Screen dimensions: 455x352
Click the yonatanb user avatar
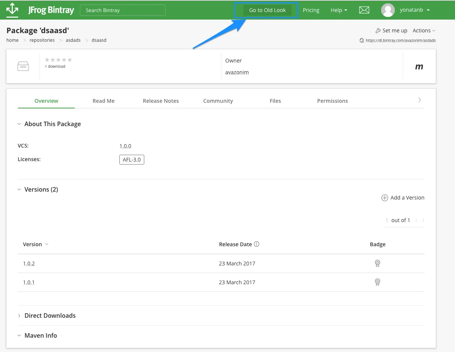click(x=388, y=10)
